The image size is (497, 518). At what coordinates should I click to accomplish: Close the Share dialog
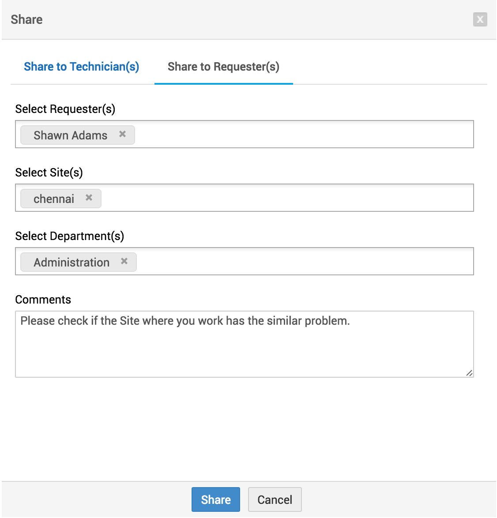(480, 19)
